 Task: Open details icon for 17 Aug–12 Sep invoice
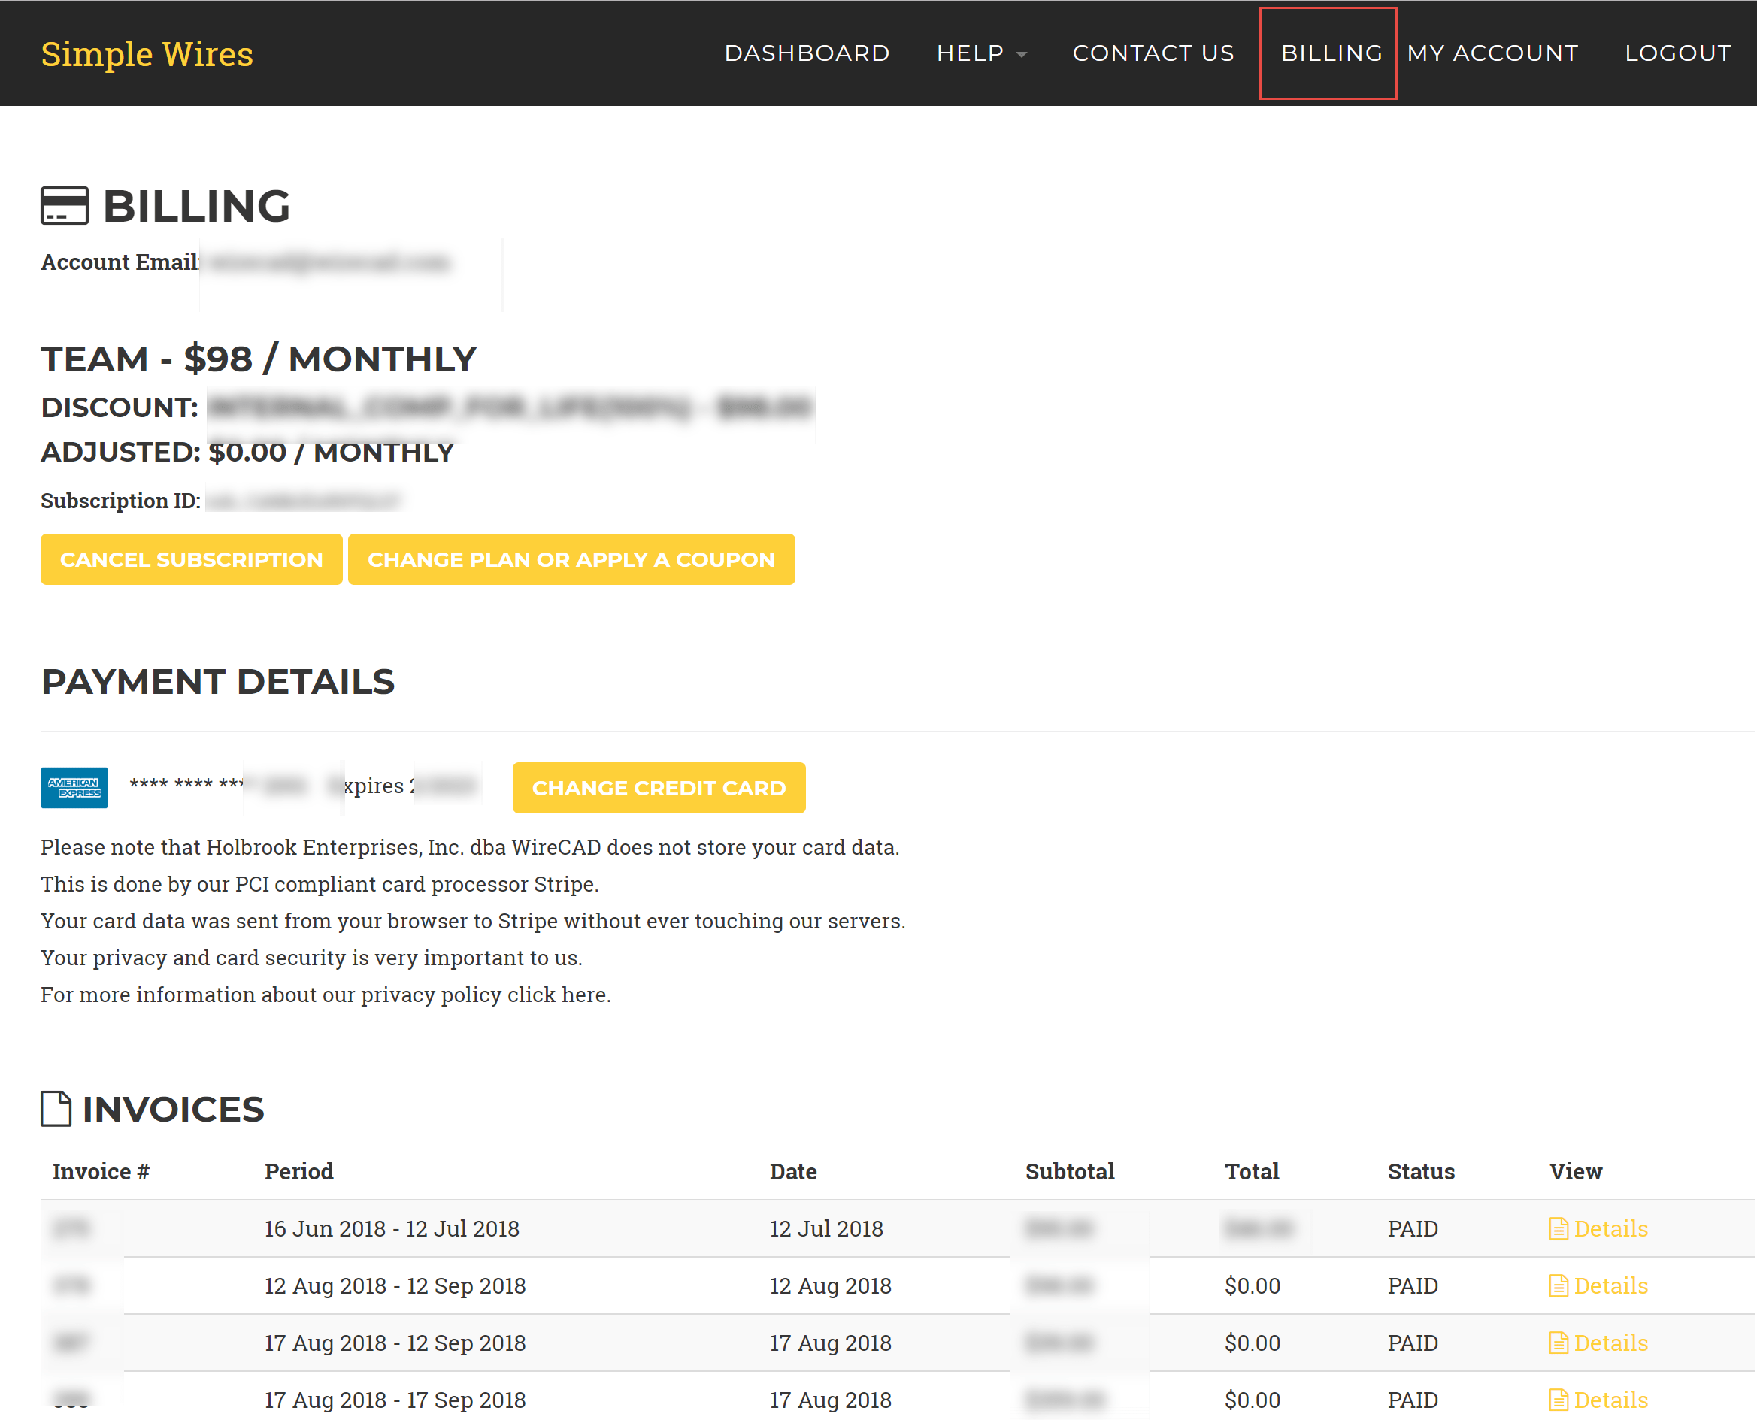click(x=1559, y=1343)
